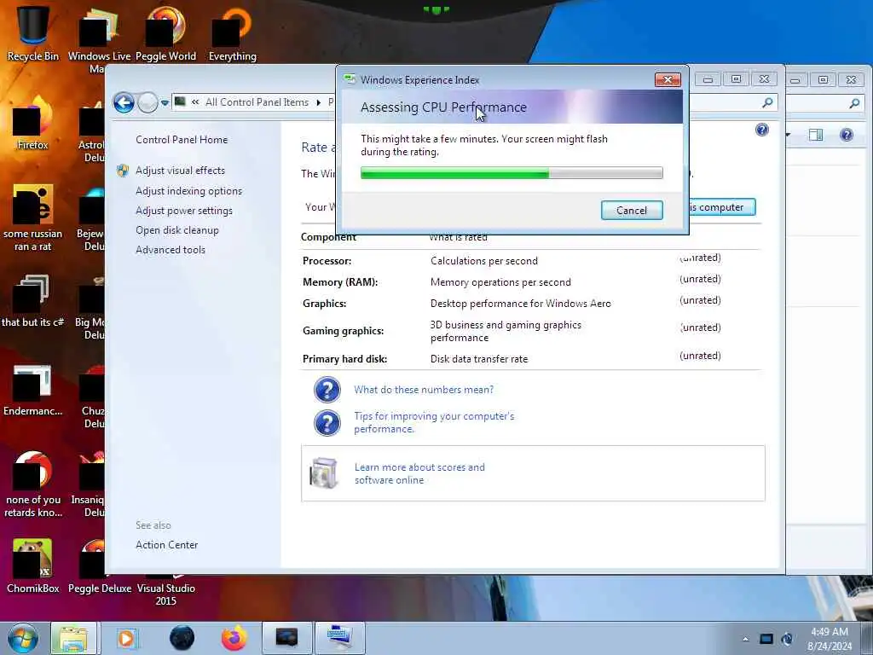The height and width of the screenshot is (655, 873).
Task: Select the Primary hard disk row label
Action: [344, 359]
